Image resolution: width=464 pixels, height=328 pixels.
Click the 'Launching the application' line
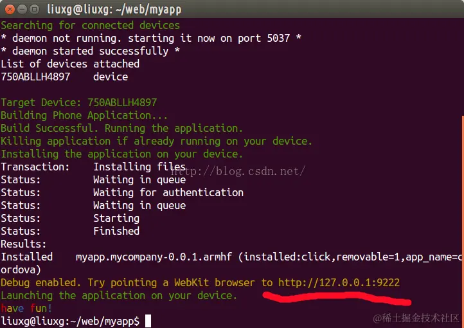tap(119, 295)
